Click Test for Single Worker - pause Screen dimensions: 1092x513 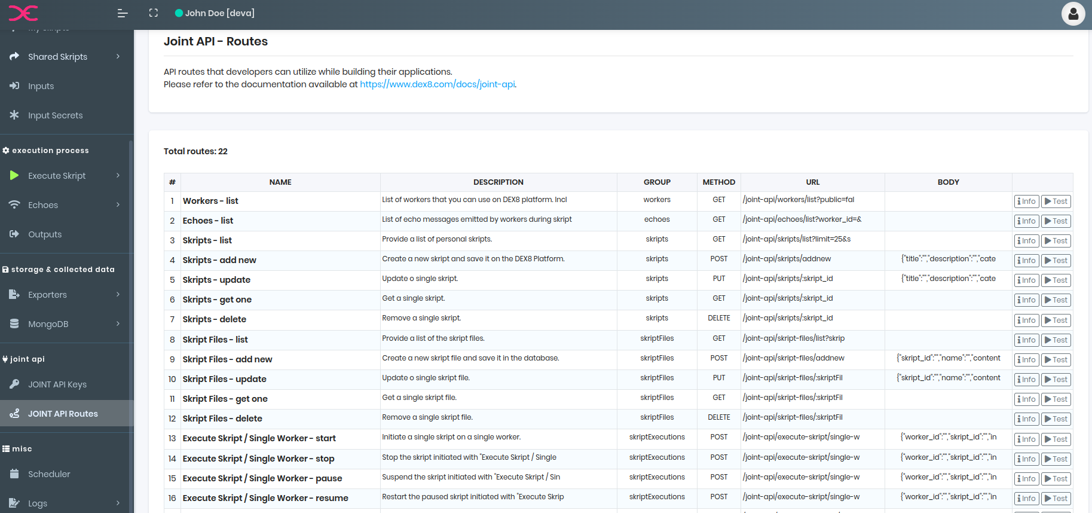1056,479
